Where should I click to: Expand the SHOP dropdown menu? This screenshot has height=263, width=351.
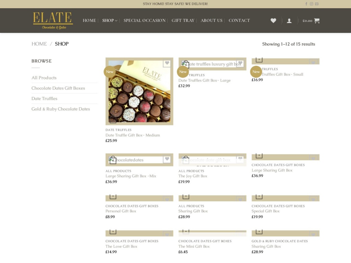tap(110, 21)
